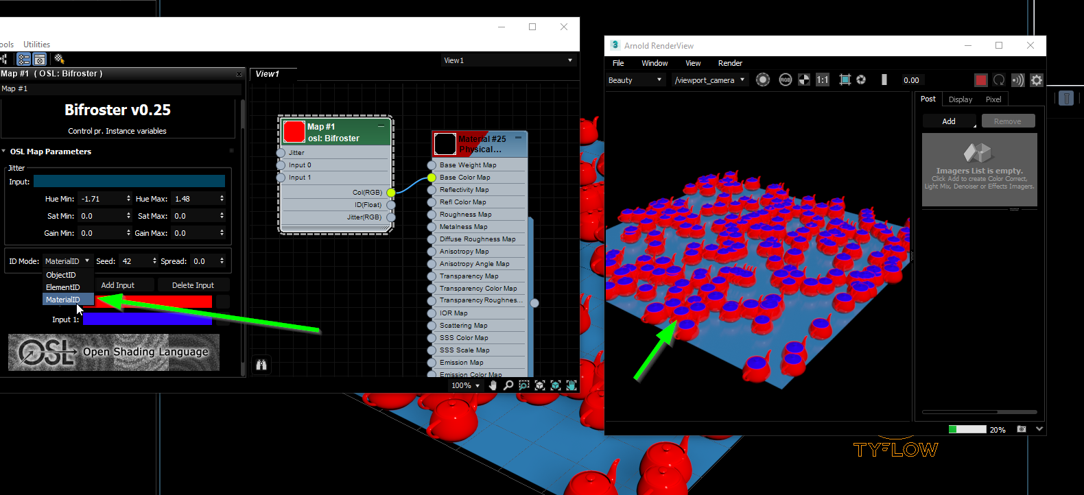Select the Zoom magnifier tool in material editor
The height and width of the screenshot is (495, 1084).
coord(508,385)
